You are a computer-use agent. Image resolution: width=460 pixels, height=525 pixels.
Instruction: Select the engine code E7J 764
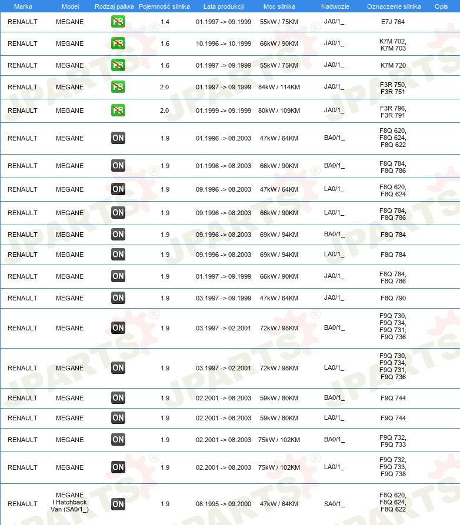click(393, 22)
